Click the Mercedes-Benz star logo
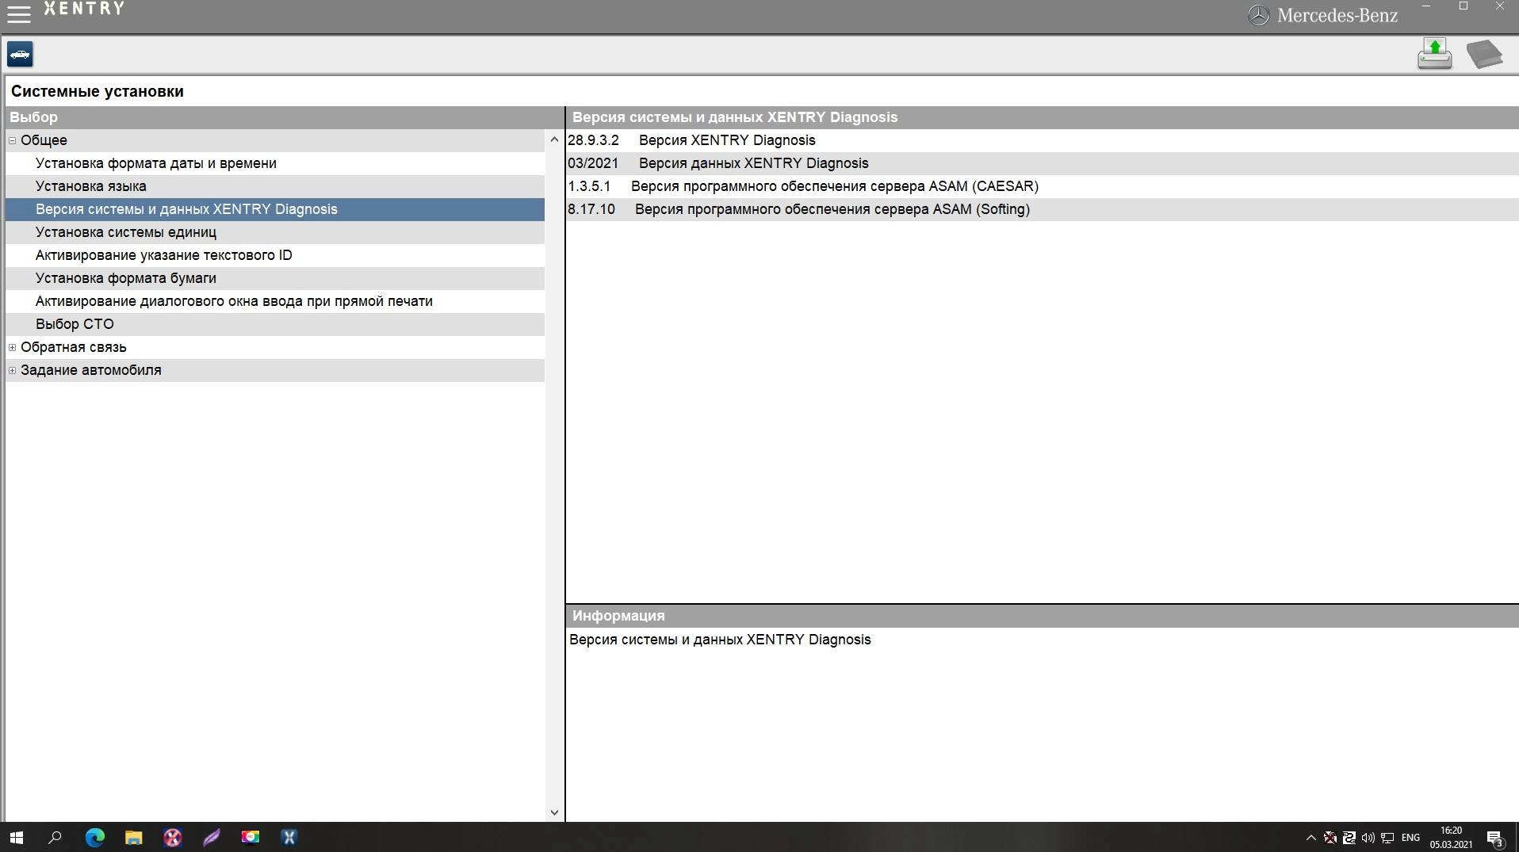Image resolution: width=1519 pixels, height=852 pixels. click(1258, 15)
